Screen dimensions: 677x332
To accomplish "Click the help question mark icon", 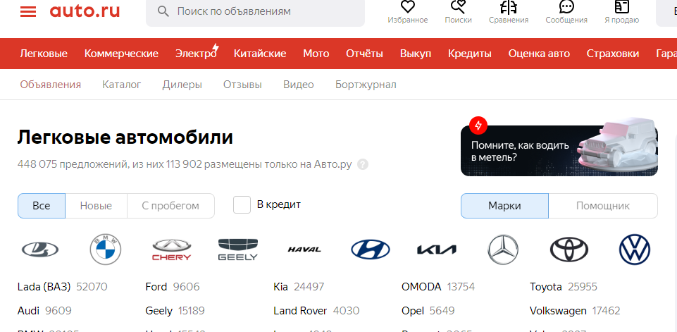I will [x=363, y=164].
